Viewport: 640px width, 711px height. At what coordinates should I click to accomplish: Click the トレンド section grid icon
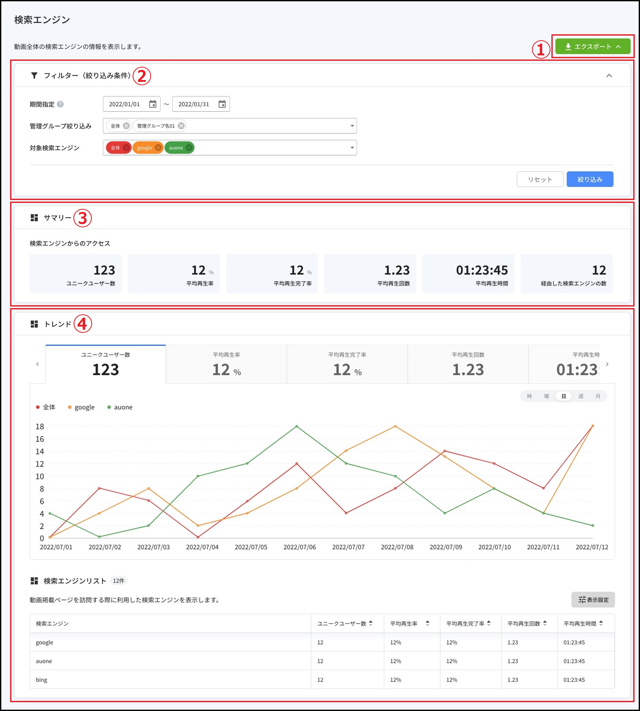click(34, 324)
